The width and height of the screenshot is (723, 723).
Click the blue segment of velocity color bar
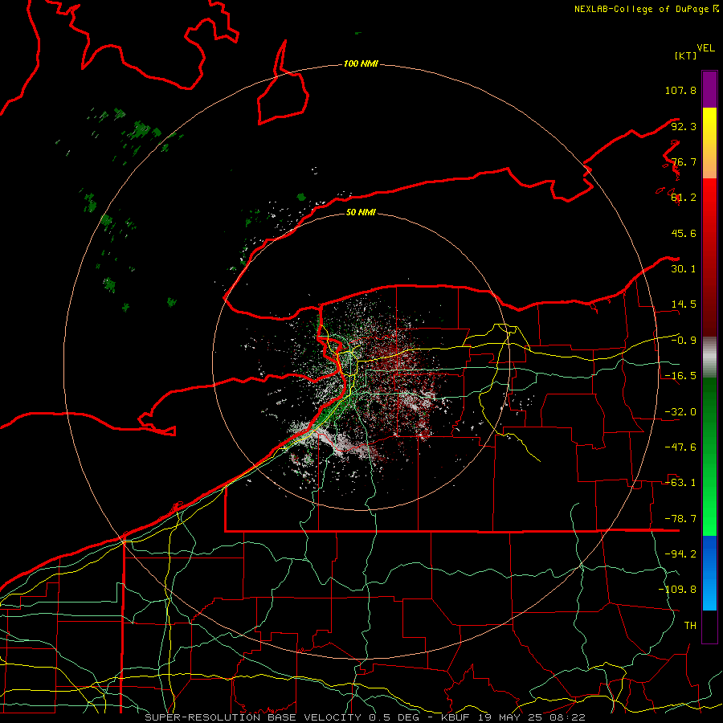tap(709, 573)
